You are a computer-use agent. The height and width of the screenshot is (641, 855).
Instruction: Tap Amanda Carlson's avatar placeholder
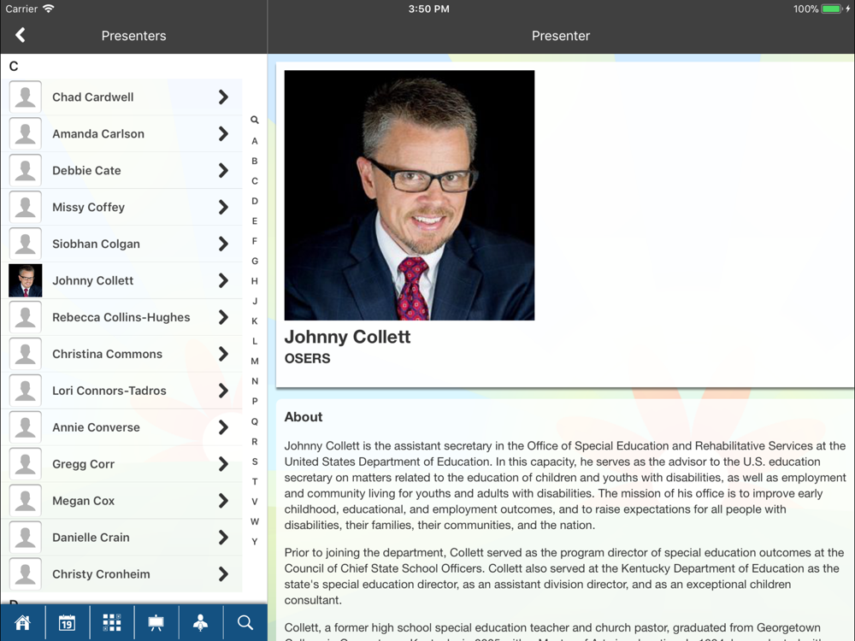tap(25, 133)
